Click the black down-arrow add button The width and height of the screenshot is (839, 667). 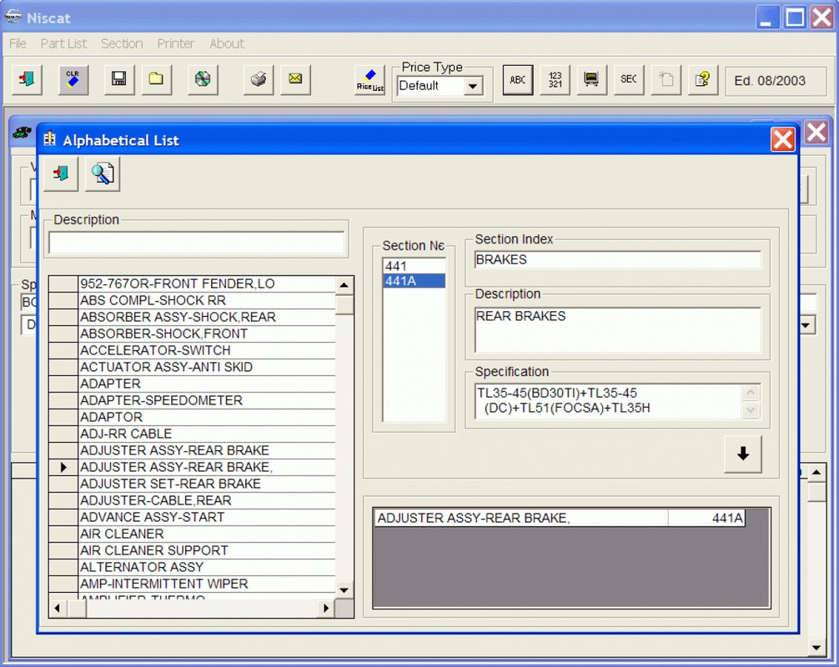coord(743,454)
